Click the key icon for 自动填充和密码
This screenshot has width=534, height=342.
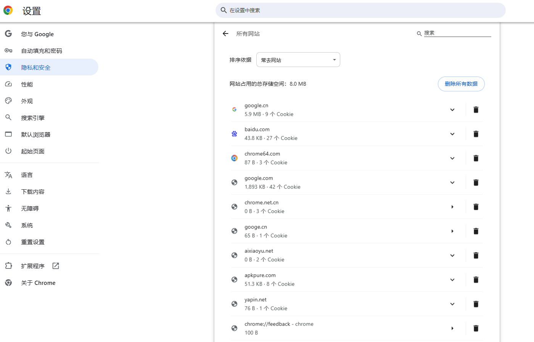pos(8,51)
